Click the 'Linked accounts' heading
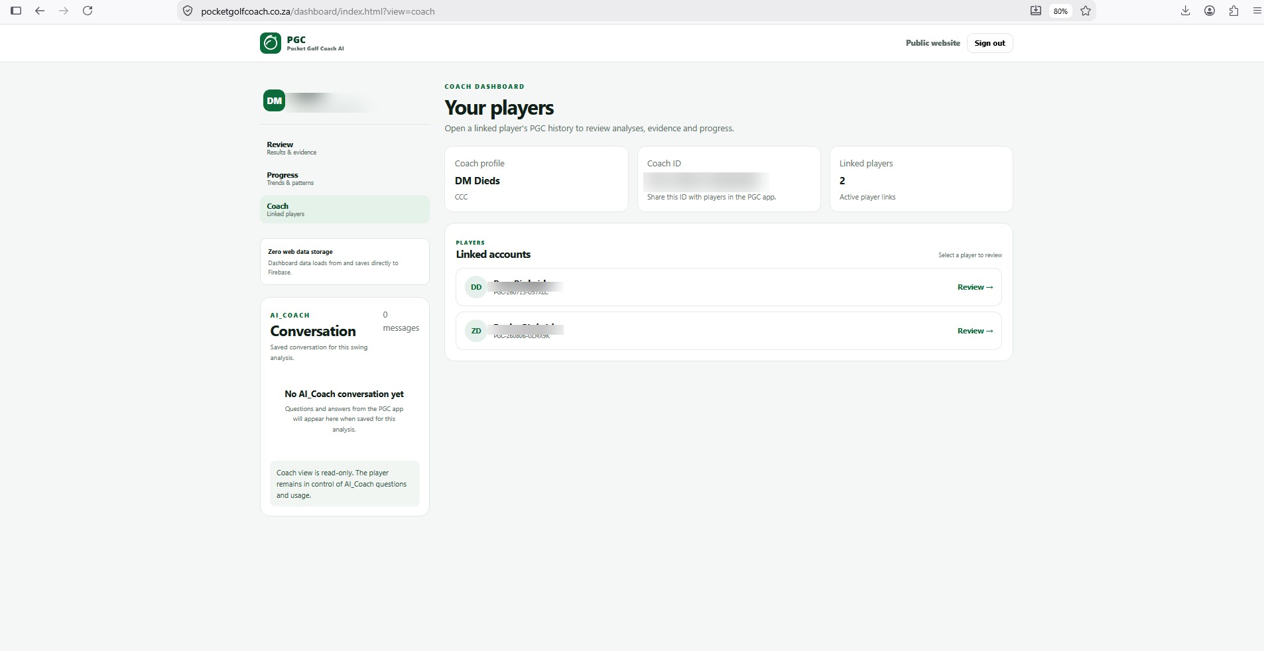The width and height of the screenshot is (1264, 651). 493,255
